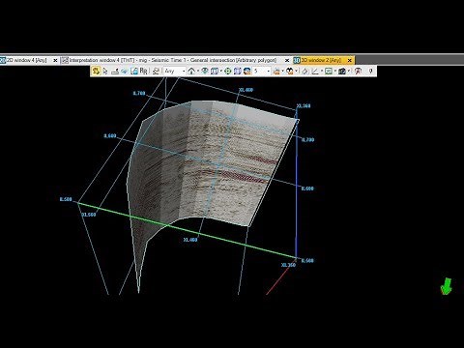
Task: Click the 0.600 label beside blue vertical axis
Action: (x=307, y=188)
